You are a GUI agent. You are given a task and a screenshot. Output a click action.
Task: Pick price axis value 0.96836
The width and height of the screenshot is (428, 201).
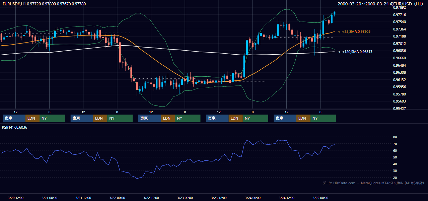[399, 51]
